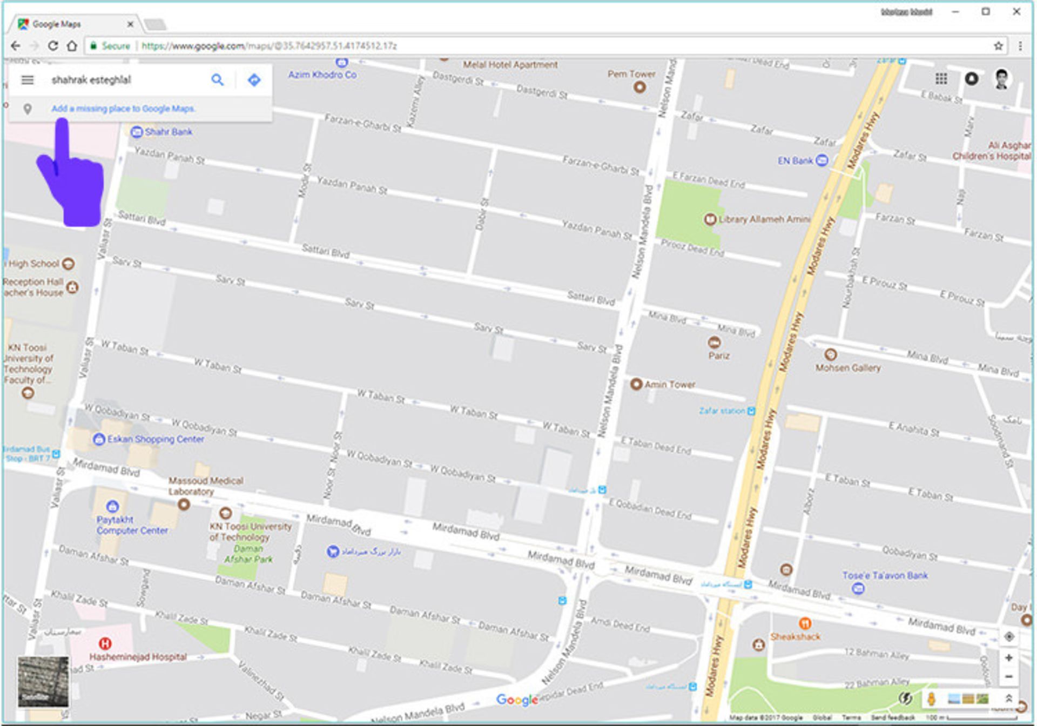Open the hamburger menu in search box
1037x726 pixels.
click(x=28, y=80)
